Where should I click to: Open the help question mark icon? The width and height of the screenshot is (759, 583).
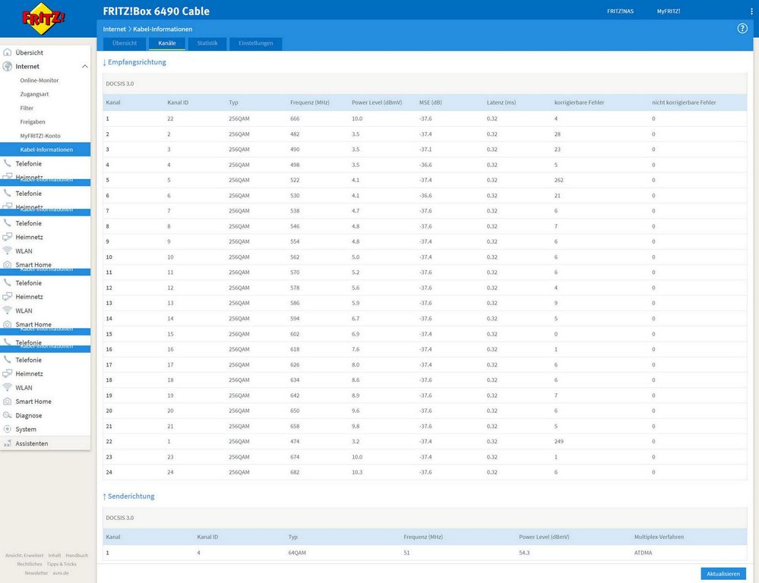[742, 28]
